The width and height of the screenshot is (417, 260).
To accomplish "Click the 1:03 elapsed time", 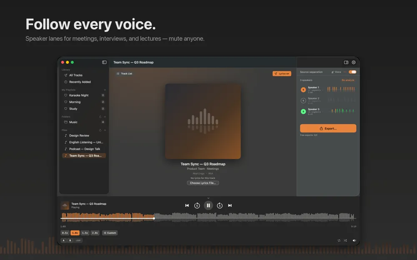I will click(x=63, y=227).
